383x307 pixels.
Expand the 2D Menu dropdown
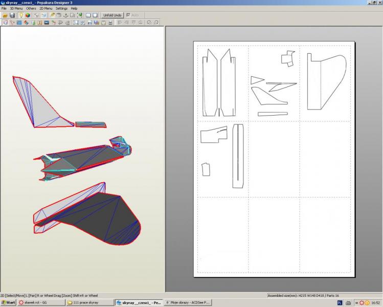coord(46,9)
